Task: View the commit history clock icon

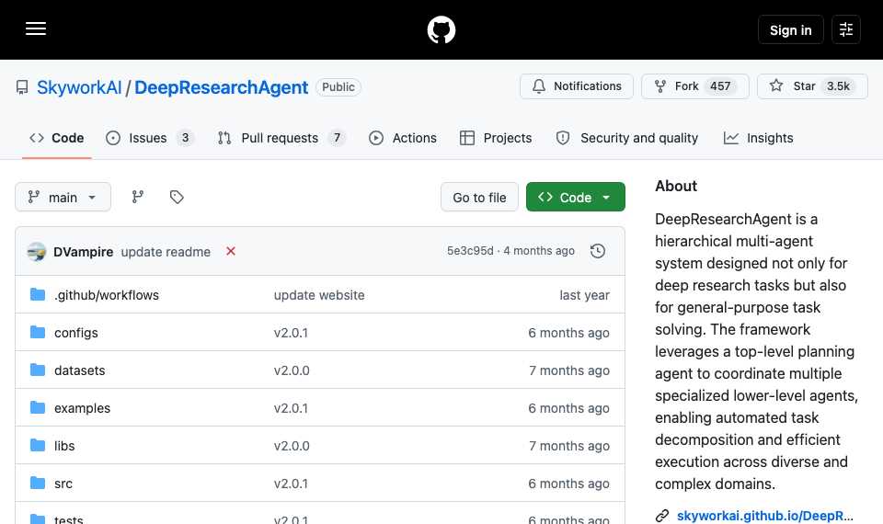Action: [598, 251]
